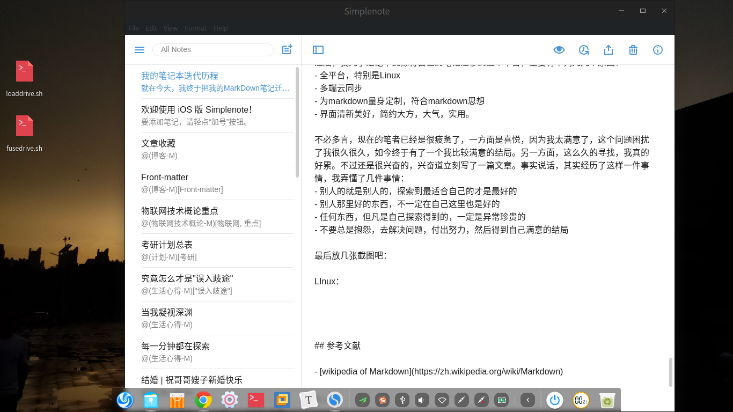This screenshot has width=733, height=412.
Task: Open the File menu
Action: click(x=134, y=28)
